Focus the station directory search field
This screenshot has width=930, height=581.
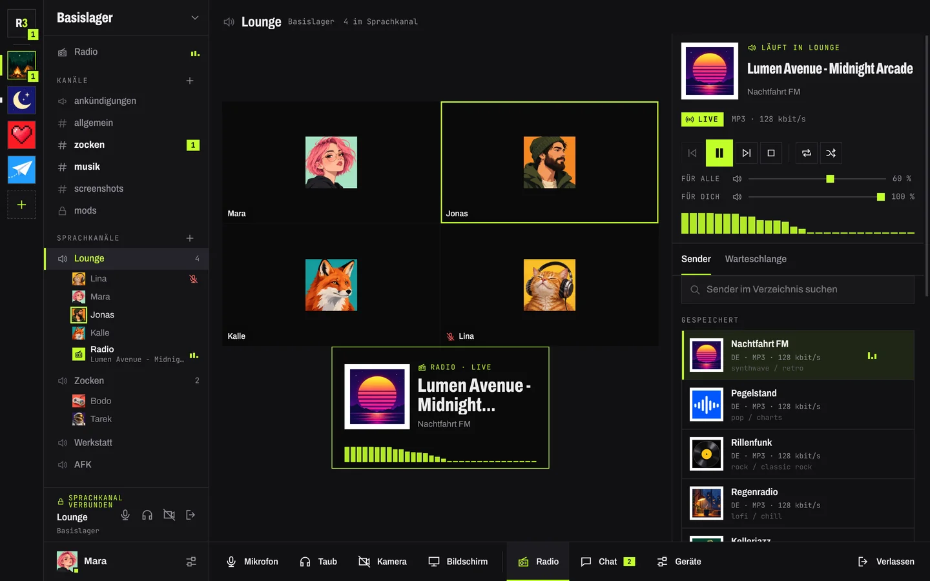click(798, 290)
